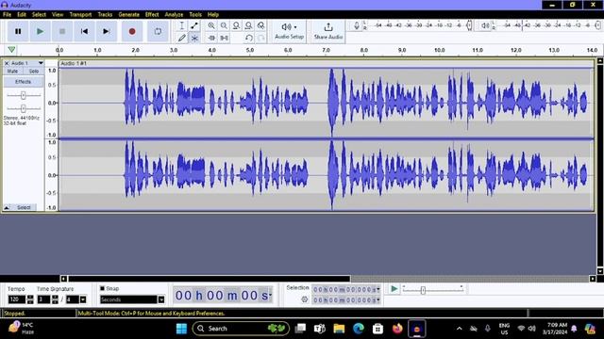604x339 pixels.
Task: Click the horizontal scrollbar thumb
Action: click(210, 279)
